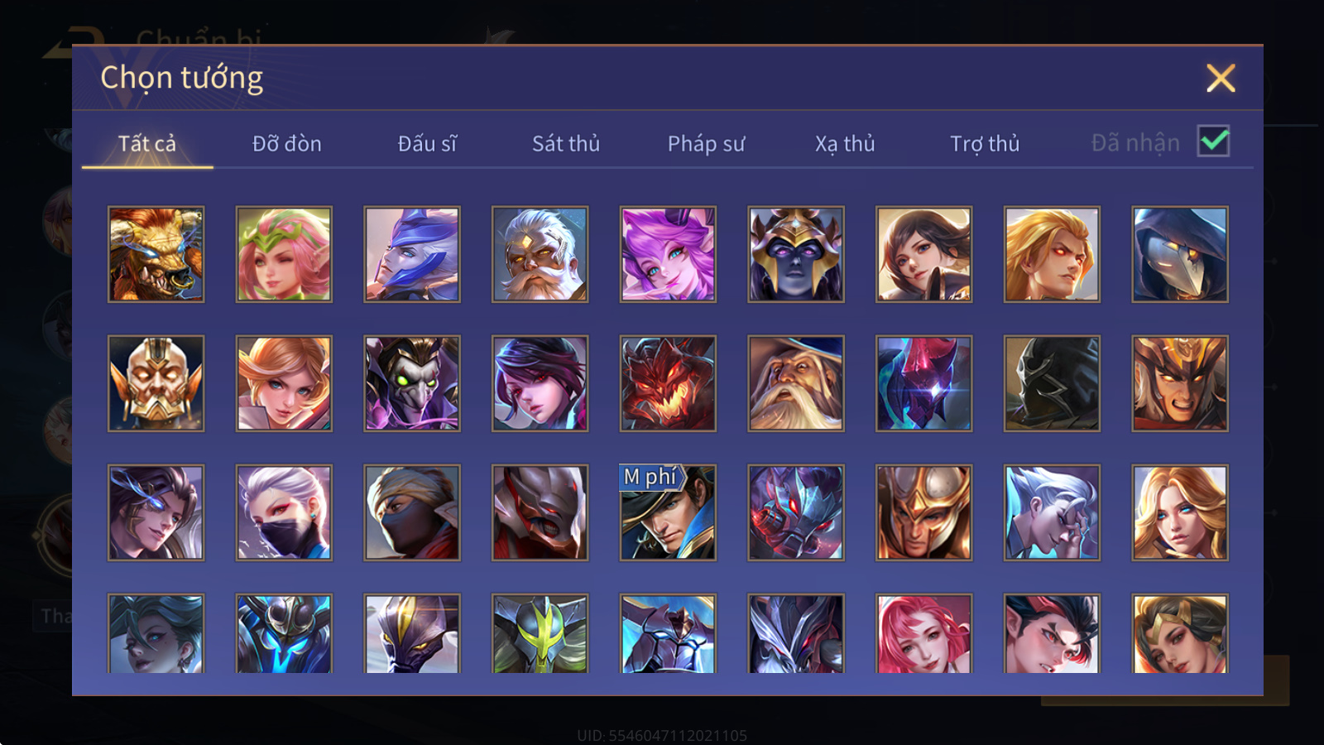This screenshot has width=1324, height=745.
Task: Choose the pink-haired hero with green headband
Action: (x=284, y=254)
